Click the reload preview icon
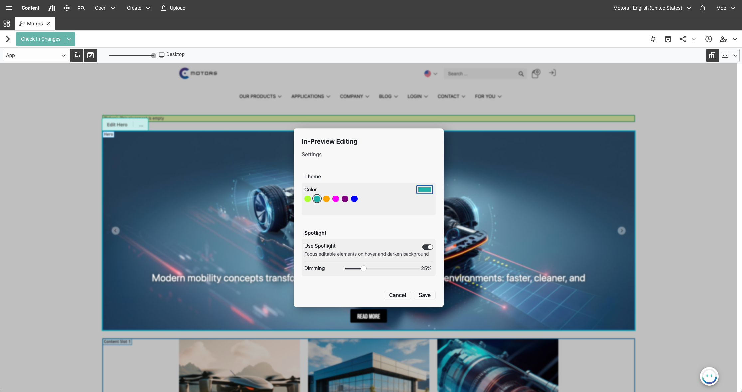742x392 pixels. click(653, 39)
